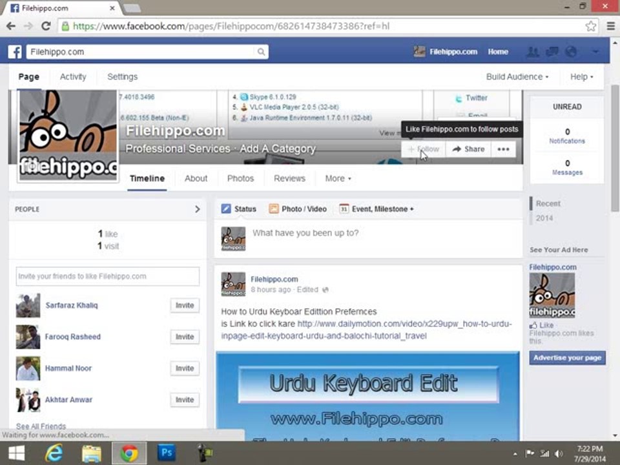Invite Farooq Rasheed
Viewport: 620px width, 465px height.
185,337
